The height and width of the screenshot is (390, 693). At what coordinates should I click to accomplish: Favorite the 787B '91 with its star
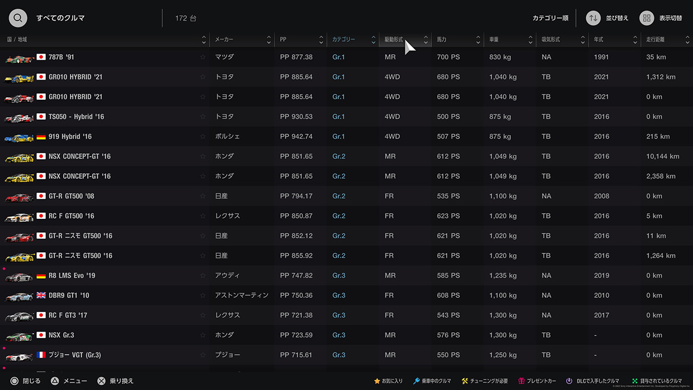pyautogui.click(x=203, y=57)
